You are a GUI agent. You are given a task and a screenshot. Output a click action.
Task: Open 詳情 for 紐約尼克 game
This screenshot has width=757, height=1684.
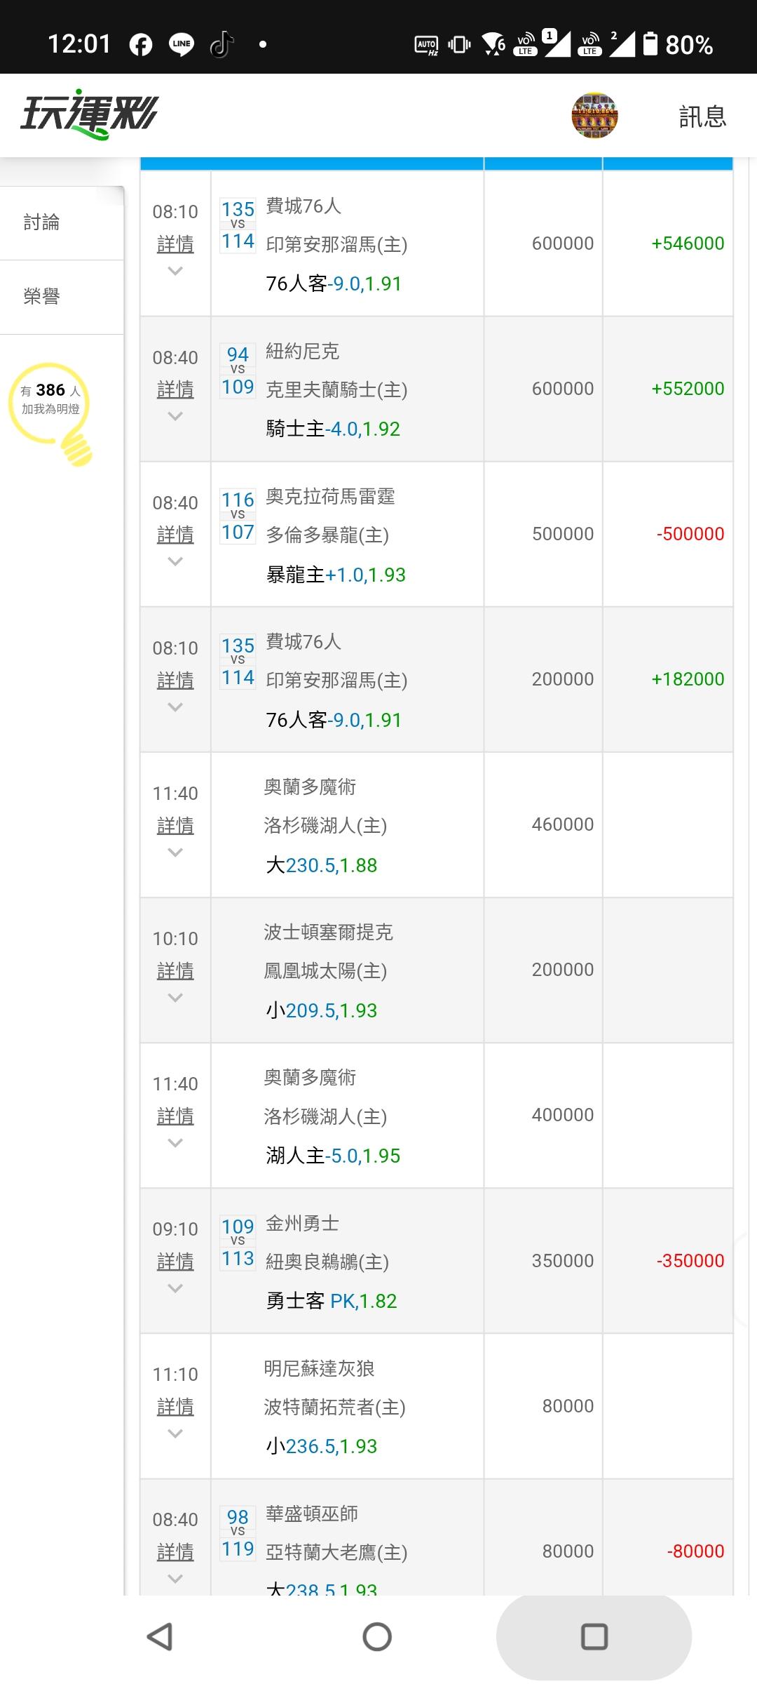175,389
